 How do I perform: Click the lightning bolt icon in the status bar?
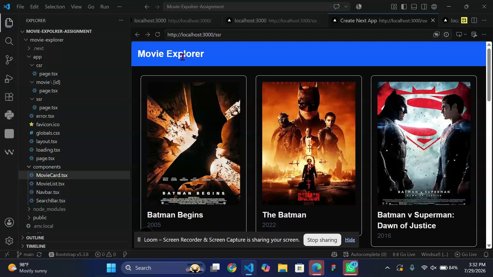[125, 254]
